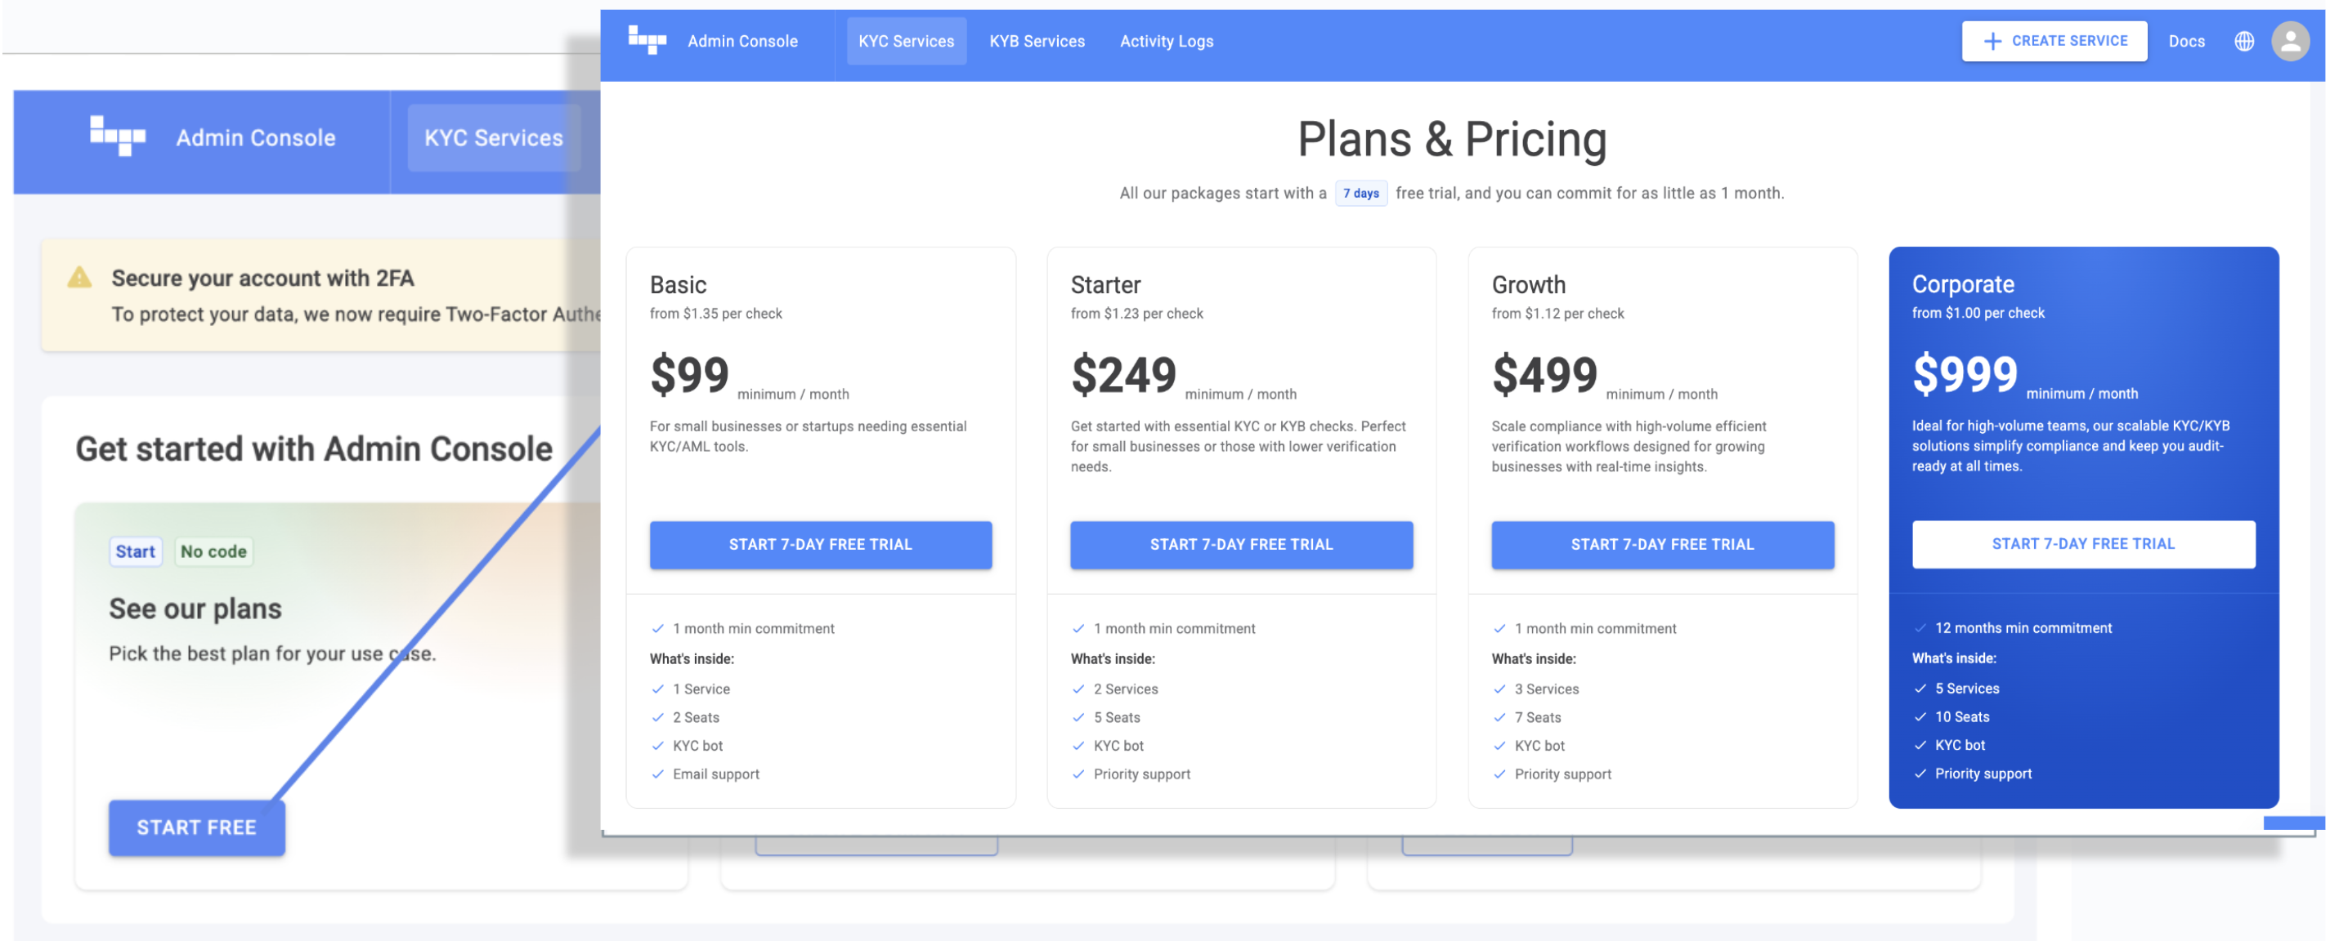Screen dimensions: 2330x941
Task: Click the checkmark beside 12 months min commitment
Action: pos(1920,628)
